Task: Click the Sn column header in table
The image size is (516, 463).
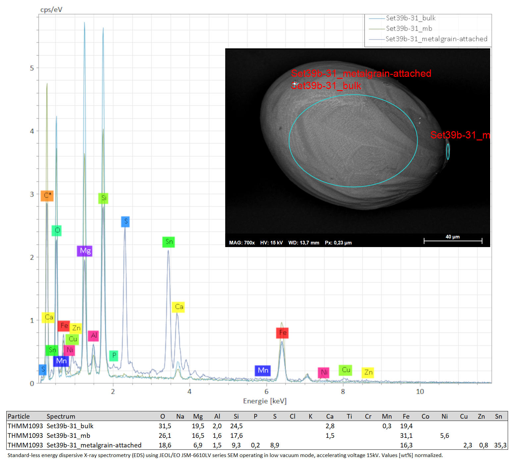Action: click(498, 416)
